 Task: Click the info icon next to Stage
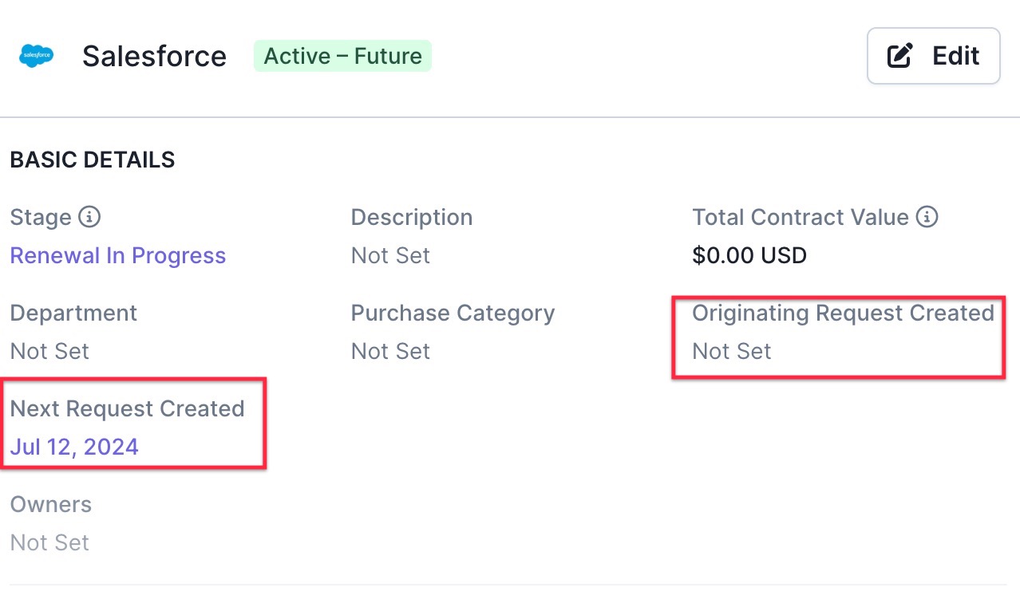90,217
